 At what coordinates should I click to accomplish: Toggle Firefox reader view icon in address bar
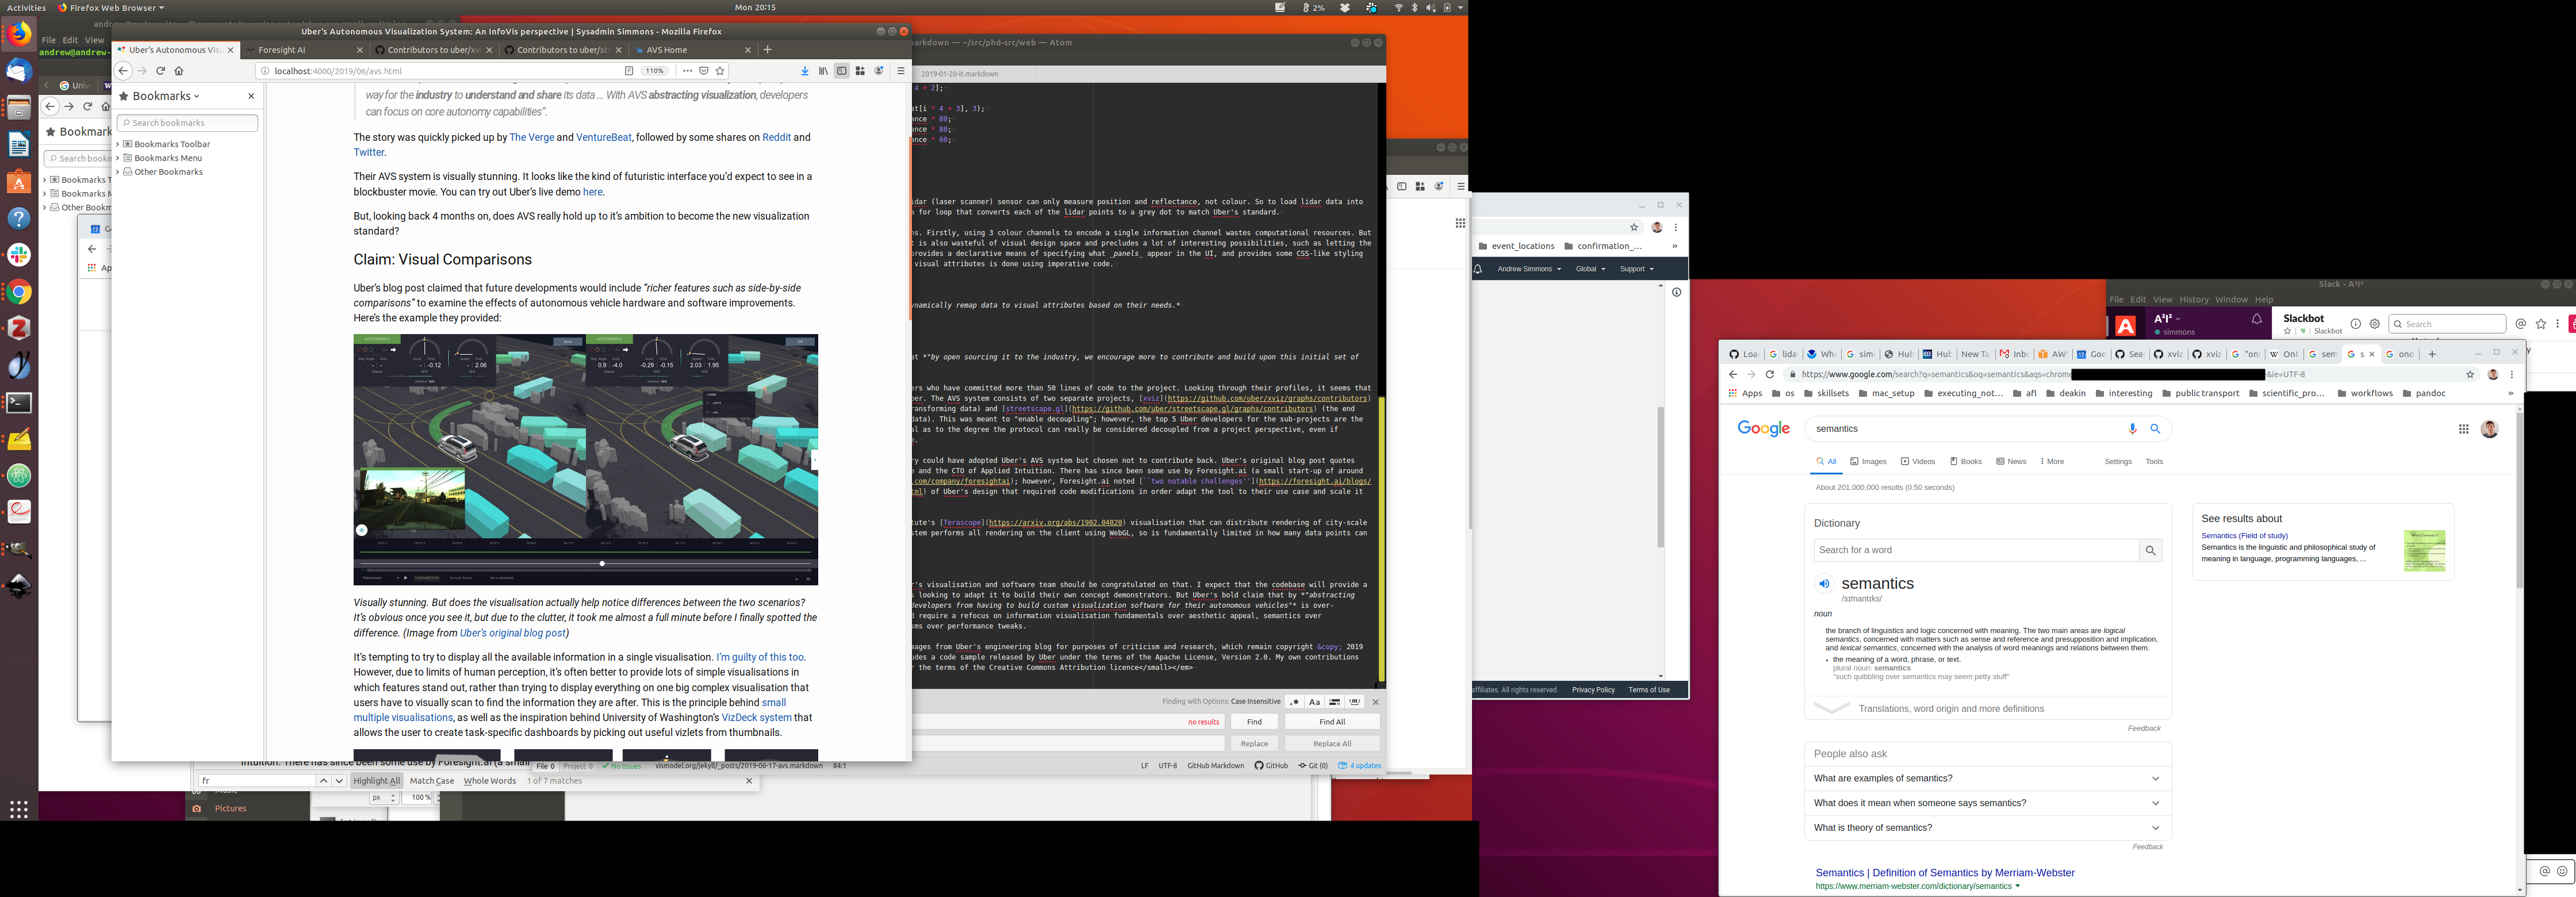(629, 71)
